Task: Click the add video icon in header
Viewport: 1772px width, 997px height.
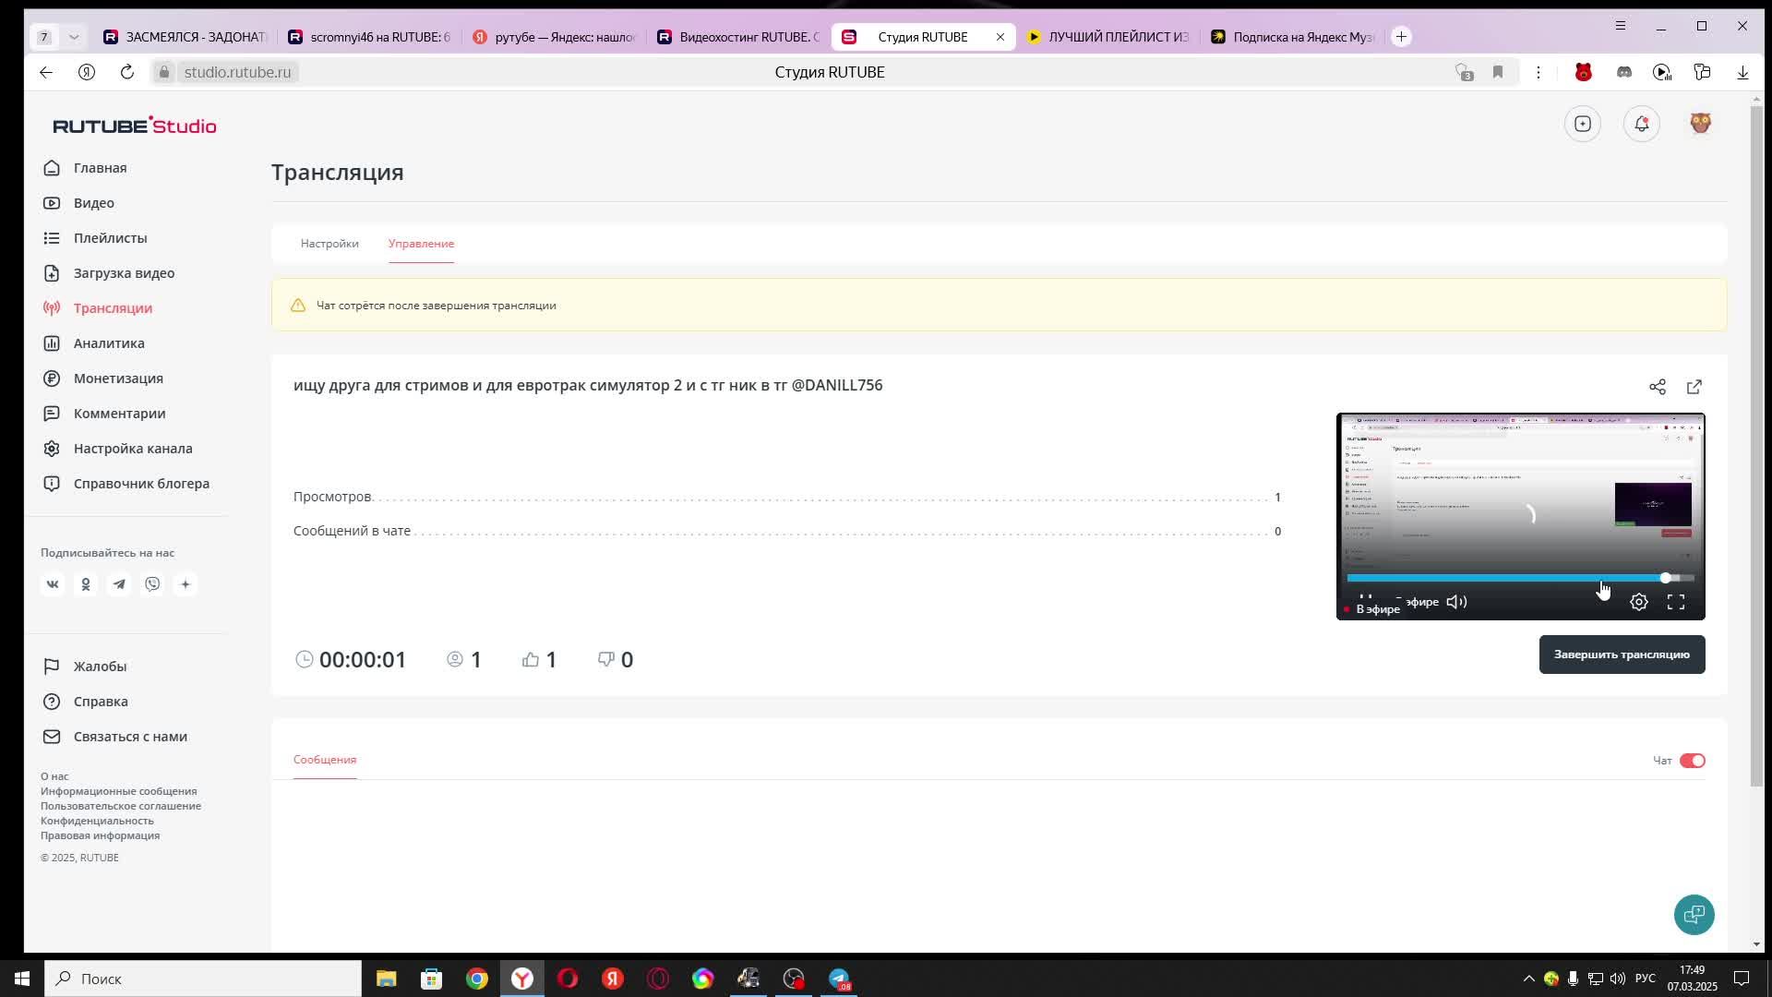Action: [1582, 124]
